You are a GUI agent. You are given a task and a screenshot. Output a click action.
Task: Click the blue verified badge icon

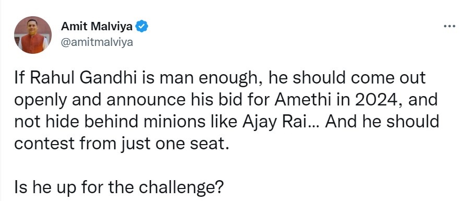142,27
